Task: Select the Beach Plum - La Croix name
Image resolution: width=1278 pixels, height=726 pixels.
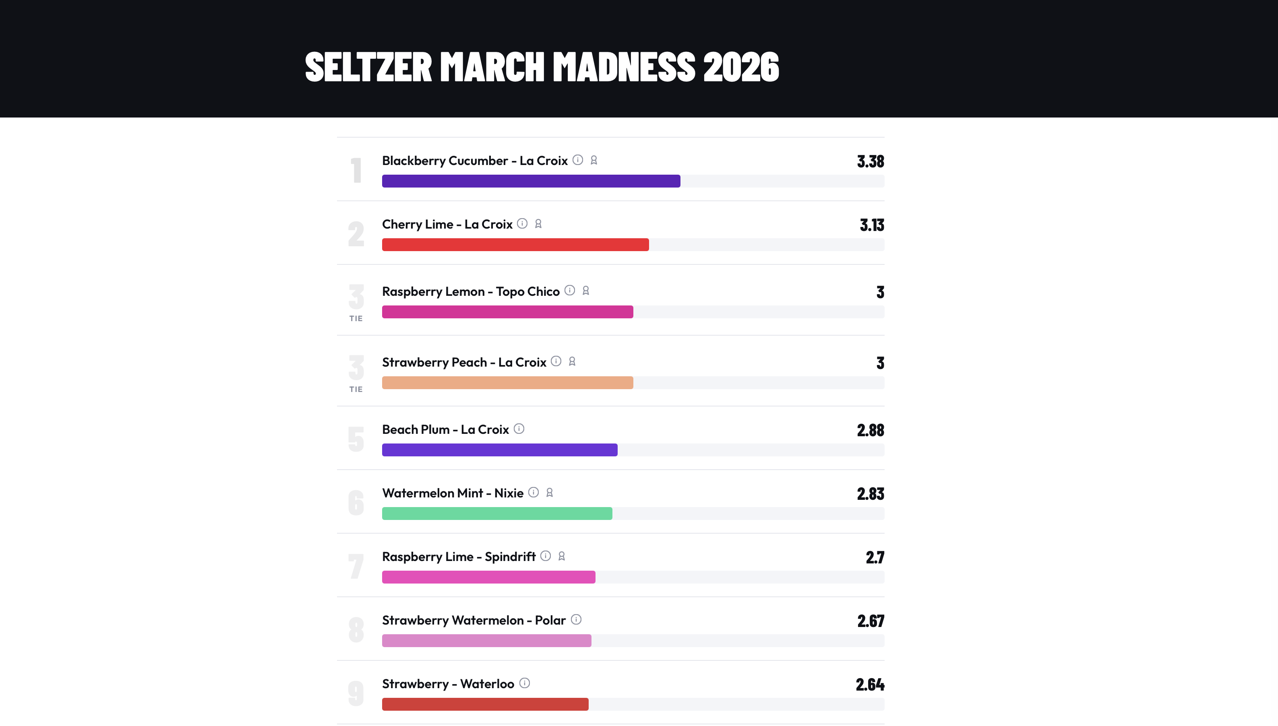Action: [x=445, y=429]
